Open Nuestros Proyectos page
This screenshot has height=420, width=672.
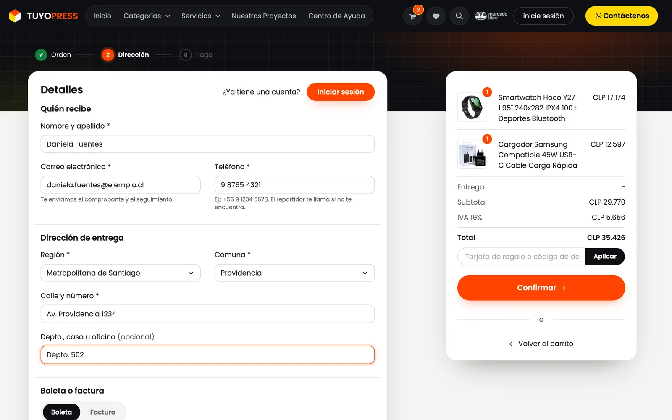264,16
